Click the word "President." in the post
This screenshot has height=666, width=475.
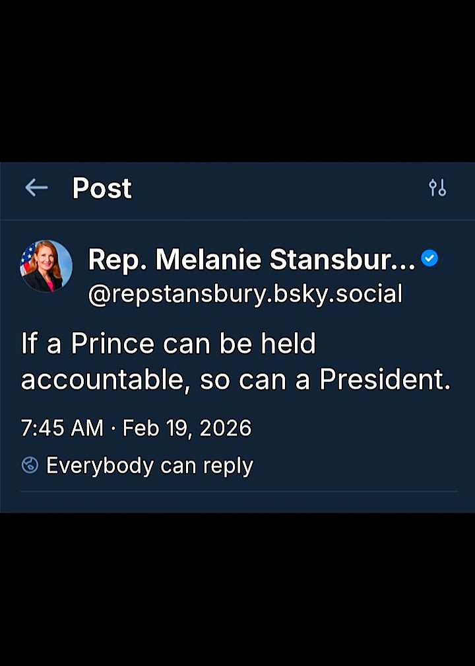pyautogui.click(x=385, y=381)
